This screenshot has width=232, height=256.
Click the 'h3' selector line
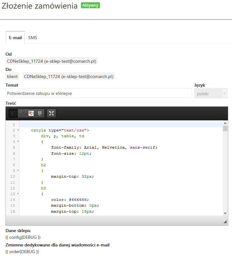(x=43, y=188)
